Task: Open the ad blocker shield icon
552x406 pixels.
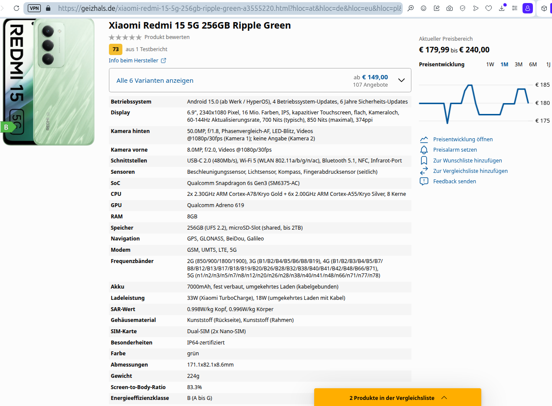Action: [463, 8]
